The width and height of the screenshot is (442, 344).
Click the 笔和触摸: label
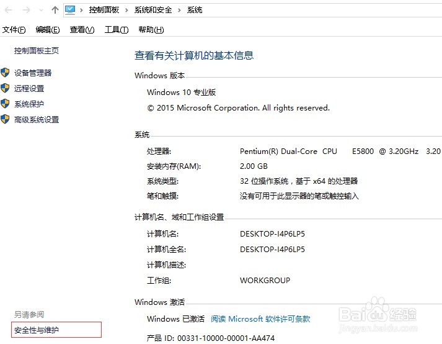click(x=162, y=196)
